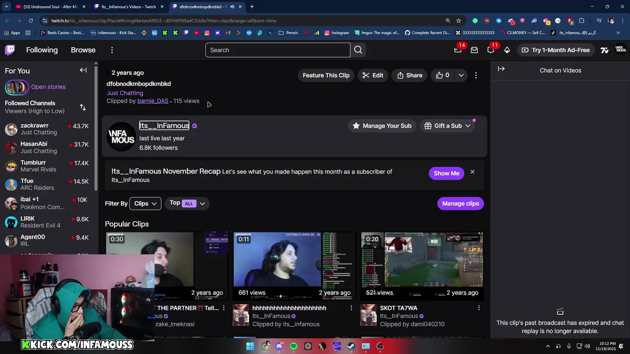This screenshot has height=354, width=630.
Task: Dismiss the November Recap banner
Action: (472, 172)
